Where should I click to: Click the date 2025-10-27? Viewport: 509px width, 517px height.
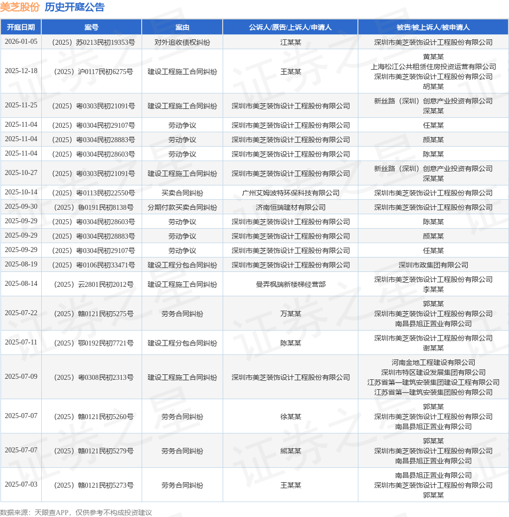21,173
